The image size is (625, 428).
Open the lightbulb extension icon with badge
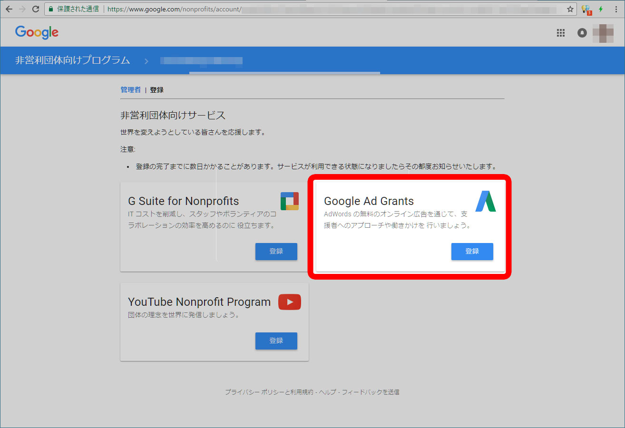tap(586, 10)
